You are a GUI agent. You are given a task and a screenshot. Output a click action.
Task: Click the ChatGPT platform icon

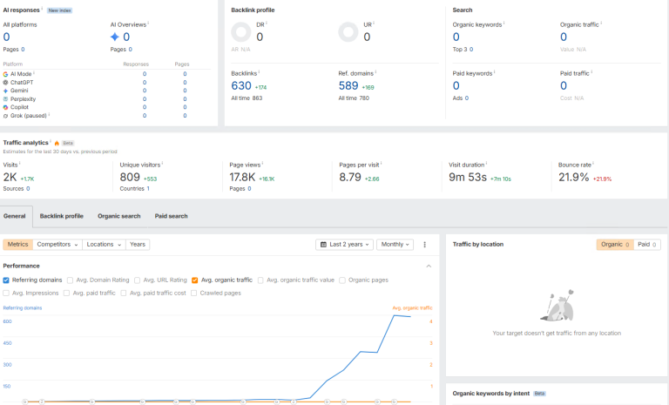tap(5, 83)
